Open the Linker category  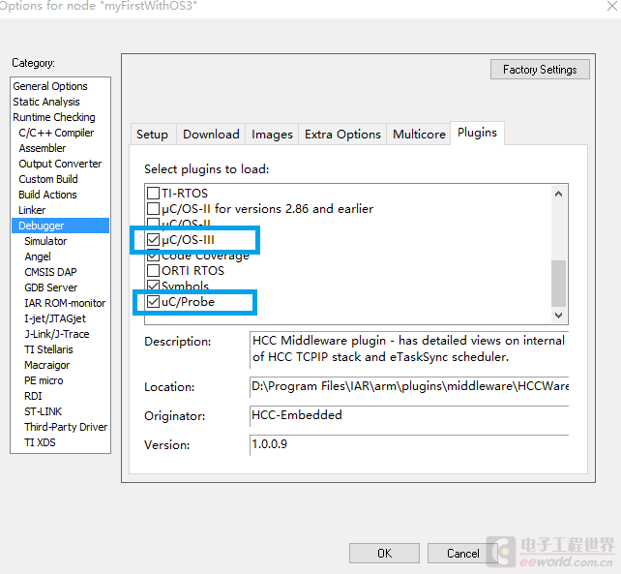(x=32, y=210)
